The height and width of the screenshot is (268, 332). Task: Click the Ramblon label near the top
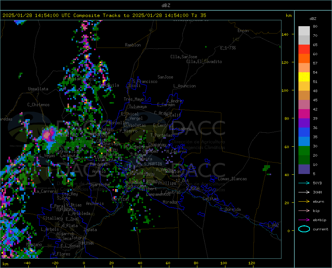coord(133,45)
